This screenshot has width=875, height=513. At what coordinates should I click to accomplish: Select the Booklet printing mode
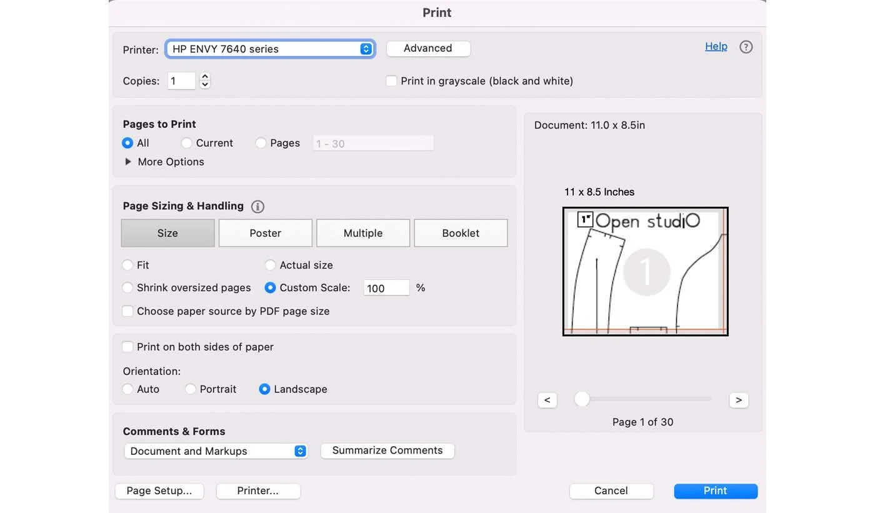(461, 232)
